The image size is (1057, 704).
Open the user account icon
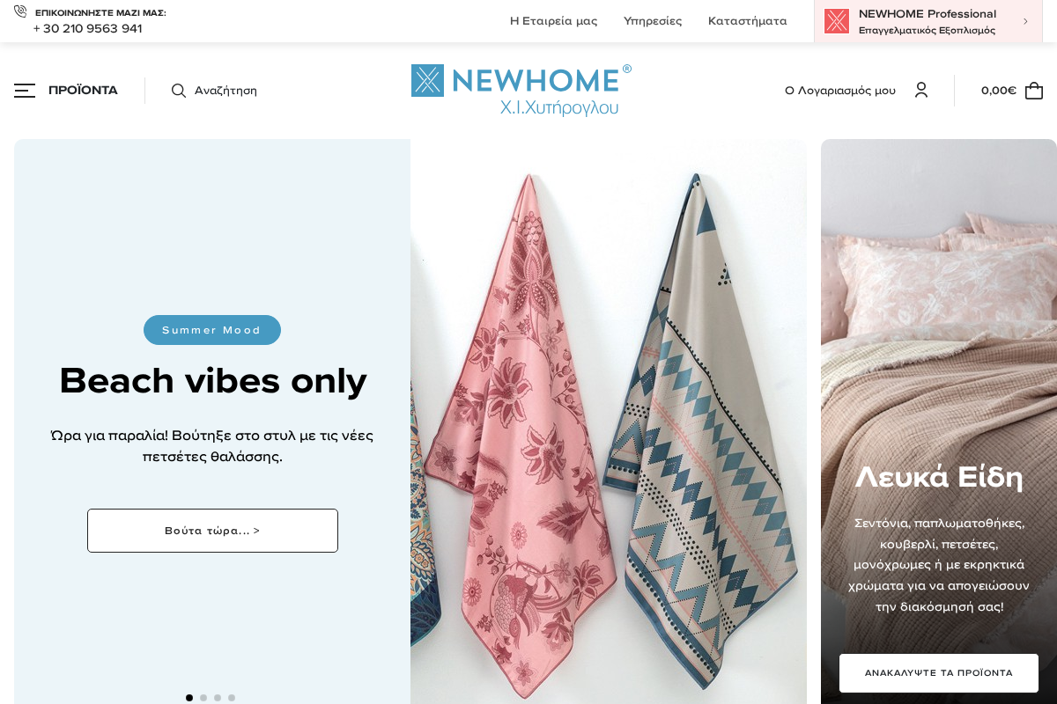921,90
